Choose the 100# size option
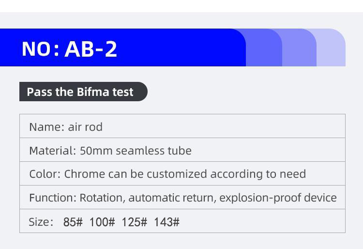The width and height of the screenshot is (363, 249). (x=102, y=222)
